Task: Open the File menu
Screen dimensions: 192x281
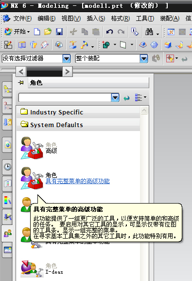Action: tap(22, 19)
